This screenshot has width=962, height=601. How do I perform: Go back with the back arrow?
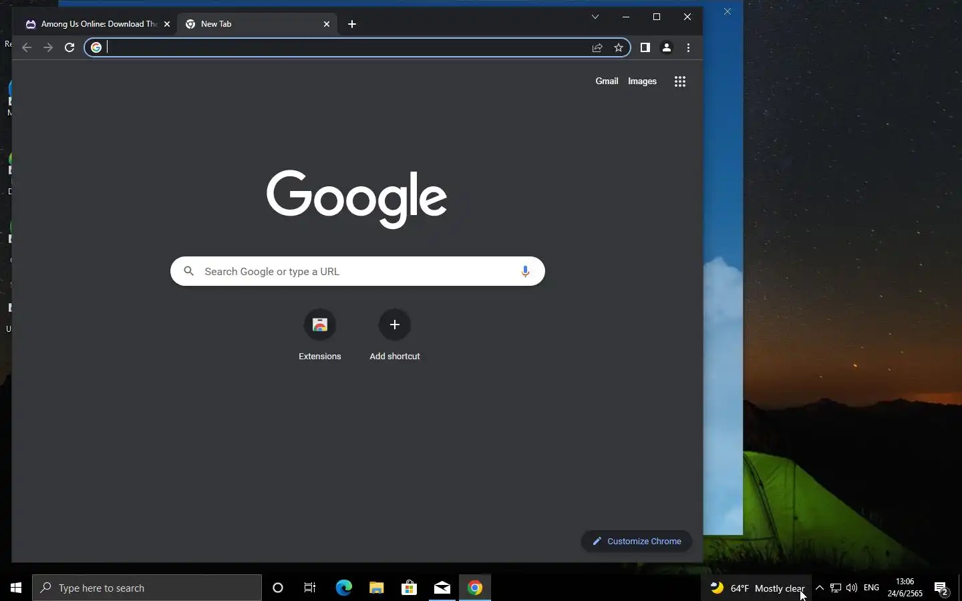(27, 47)
